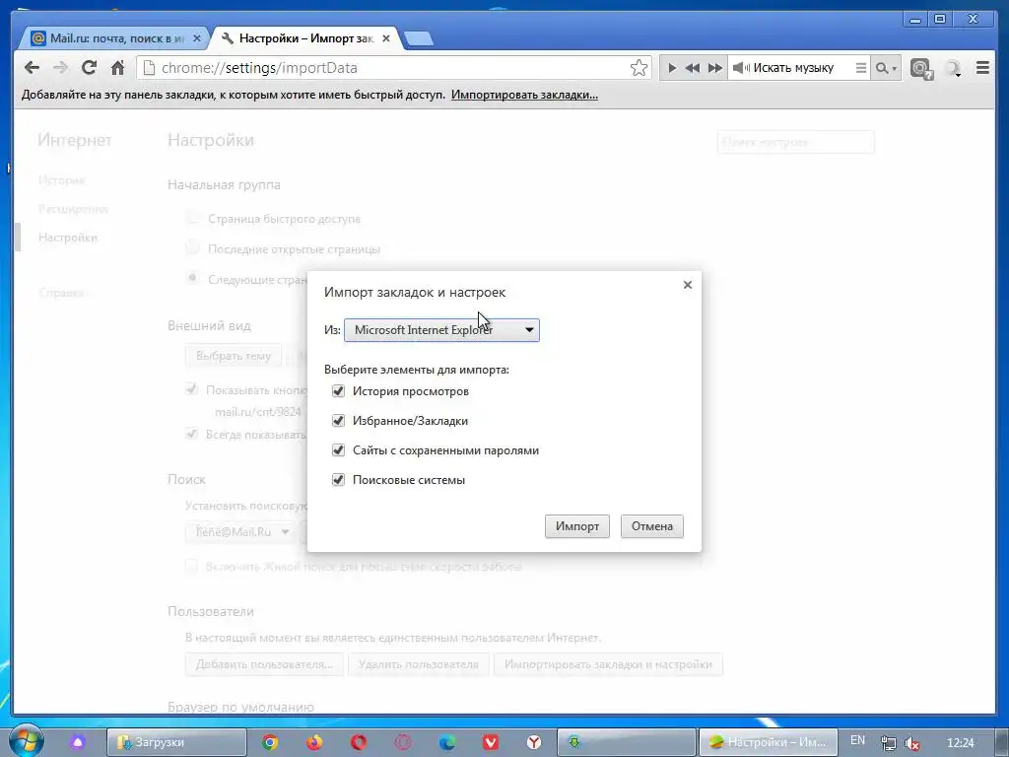Launch Microsoft Edge from the taskbar
The width and height of the screenshot is (1009, 757).
pyautogui.click(x=447, y=742)
